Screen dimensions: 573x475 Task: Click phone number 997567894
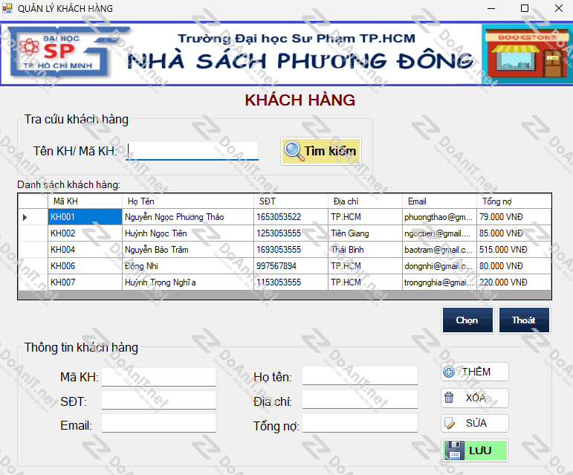click(291, 266)
